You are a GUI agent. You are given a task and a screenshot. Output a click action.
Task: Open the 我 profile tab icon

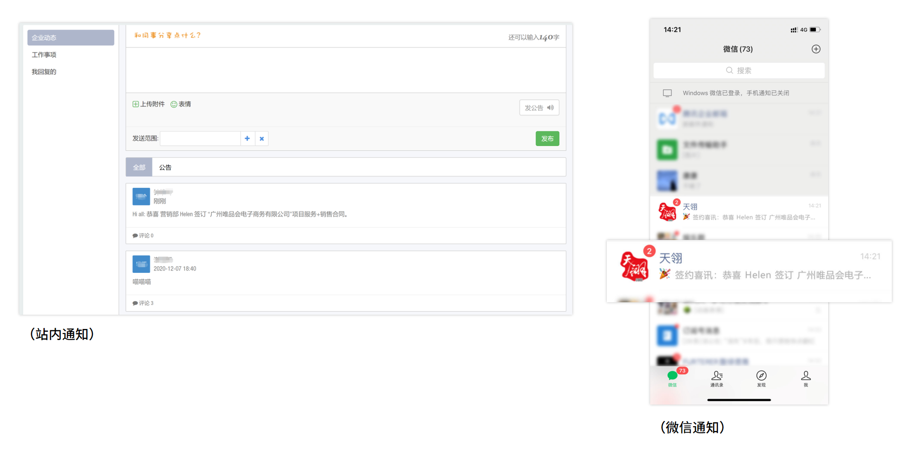(806, 376)
